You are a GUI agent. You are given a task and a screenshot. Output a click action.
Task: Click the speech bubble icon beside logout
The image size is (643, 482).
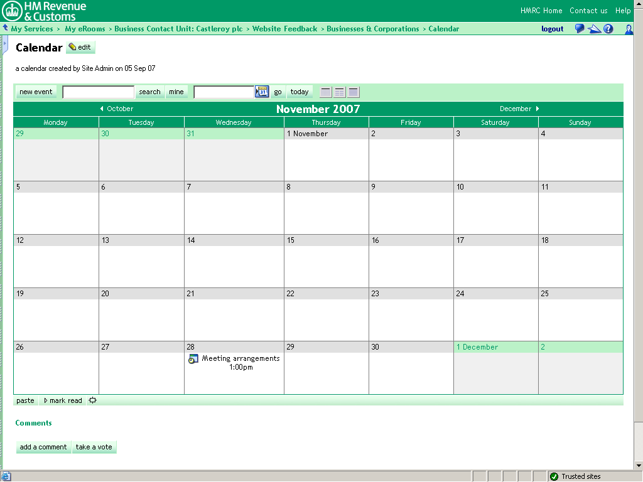click(x=580, y=29)
